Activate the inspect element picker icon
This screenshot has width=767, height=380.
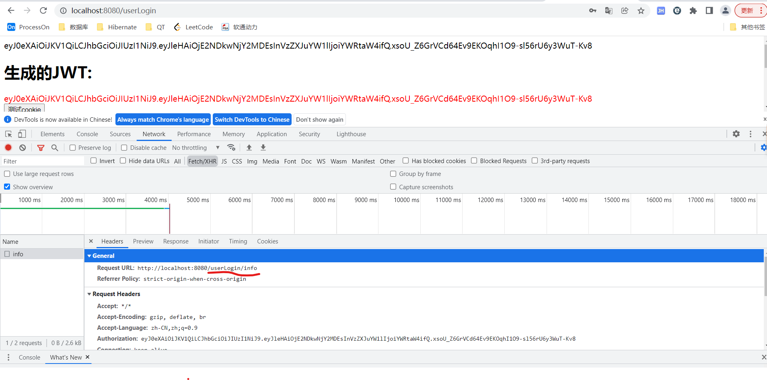pos(8,134)
